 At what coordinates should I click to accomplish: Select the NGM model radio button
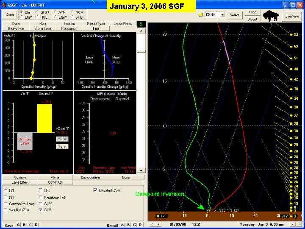click(x=72, y=12)
